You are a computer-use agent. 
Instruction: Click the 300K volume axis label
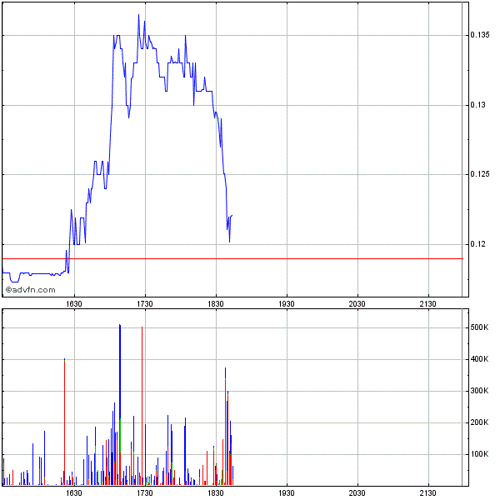tap(479, 391)
